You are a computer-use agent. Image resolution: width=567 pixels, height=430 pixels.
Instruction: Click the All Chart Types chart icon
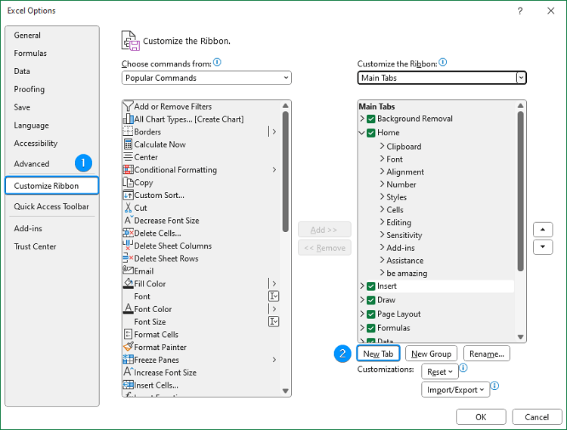(128, 119)
